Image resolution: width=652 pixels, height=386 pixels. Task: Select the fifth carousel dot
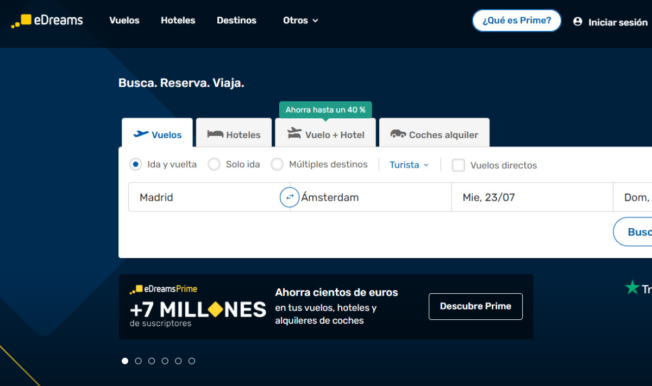click(178, 361)
